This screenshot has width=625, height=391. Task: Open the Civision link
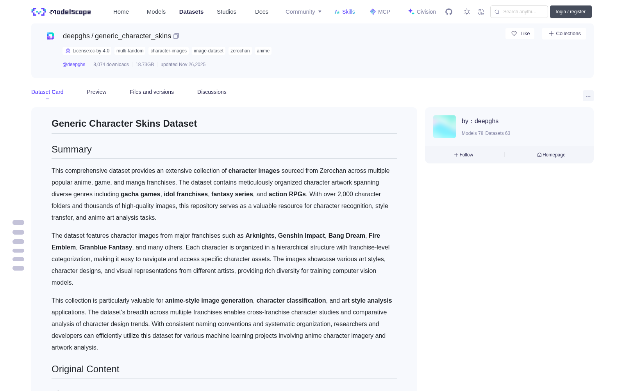click(422, 12)
